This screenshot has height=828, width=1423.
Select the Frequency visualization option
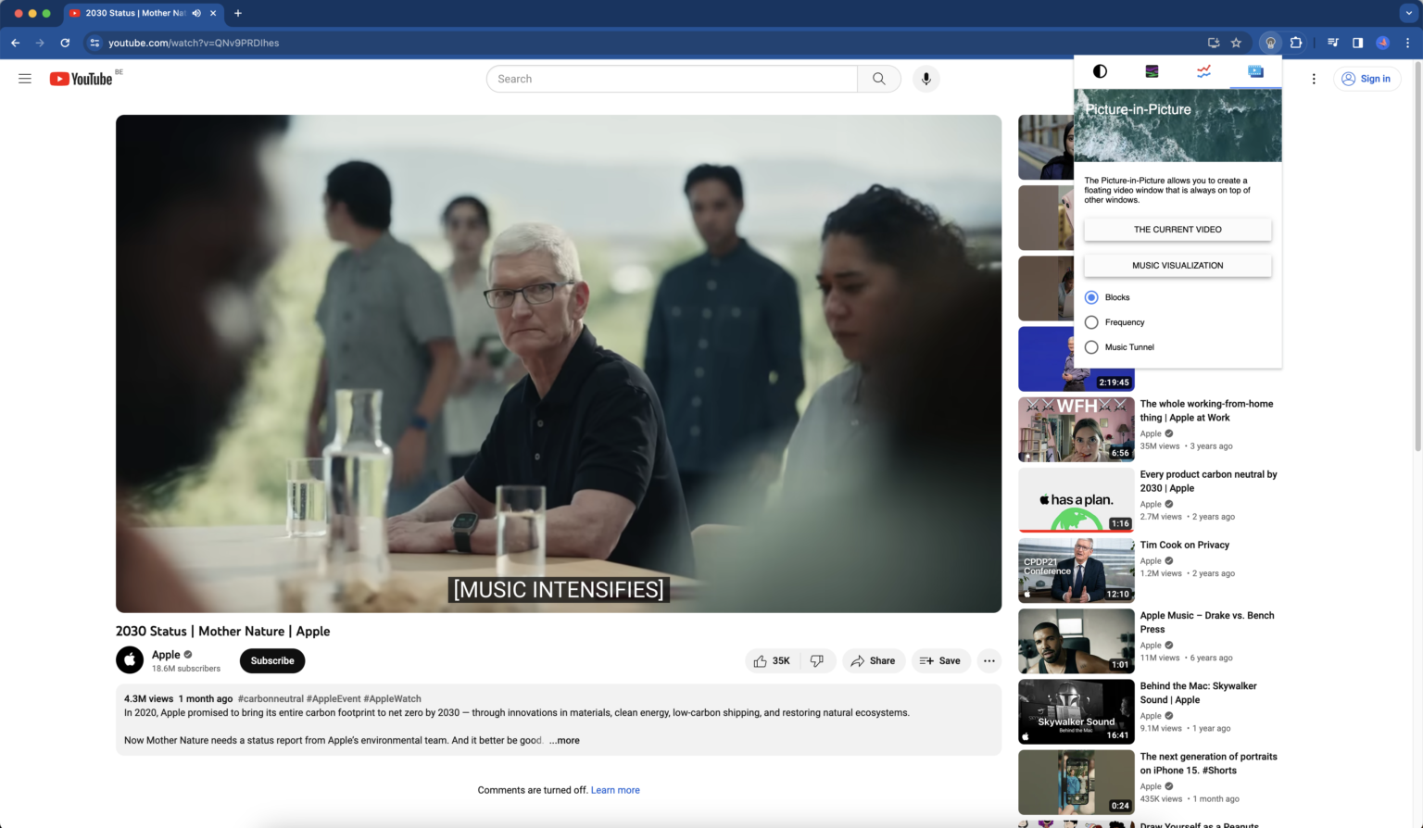tap(1091, 321)
